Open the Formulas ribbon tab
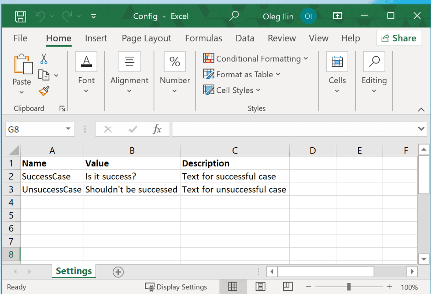431x294 pixels. tap(203, 38)
